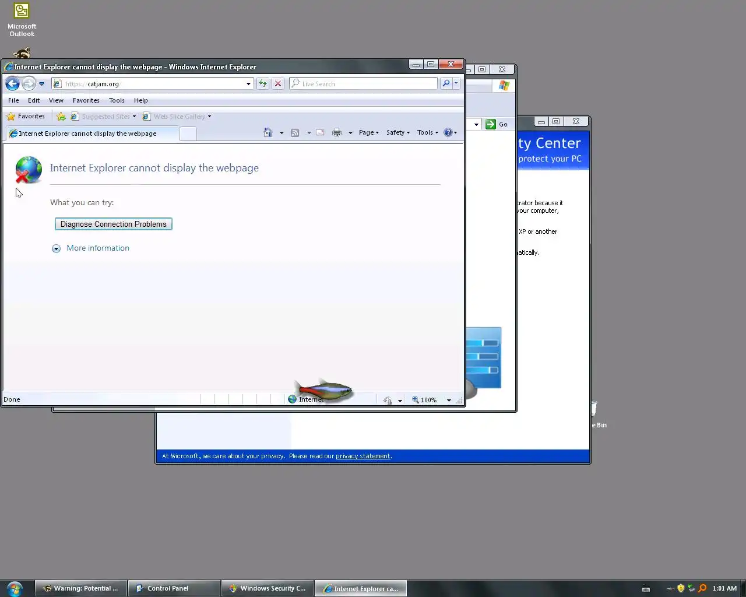Click the Home page icon
Screen dimensions: 746x597
tap(268, 132)
